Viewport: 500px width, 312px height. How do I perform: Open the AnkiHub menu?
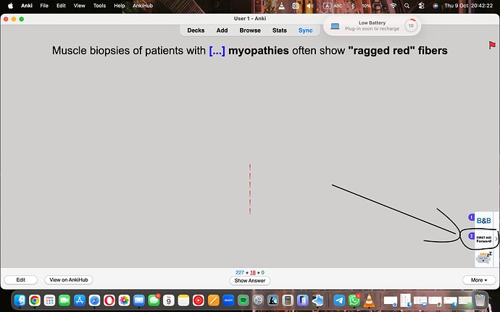[143, 5]
